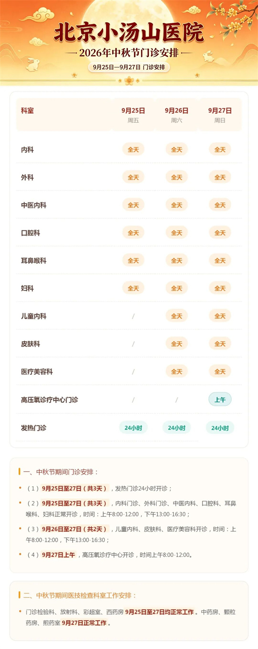Click 全天 badge for 内科 on 9月25日
This screenshot has width=258, height=649.
(133, 150)
